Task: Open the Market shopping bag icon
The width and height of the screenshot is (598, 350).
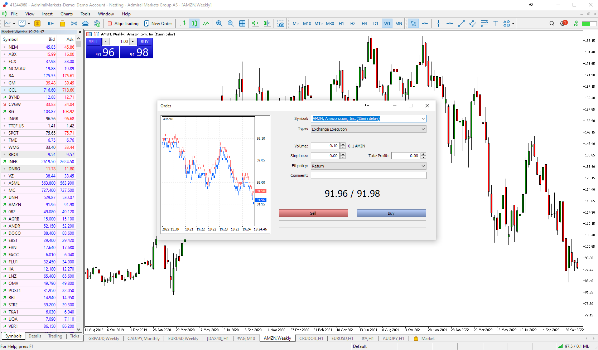Action: 62,24
